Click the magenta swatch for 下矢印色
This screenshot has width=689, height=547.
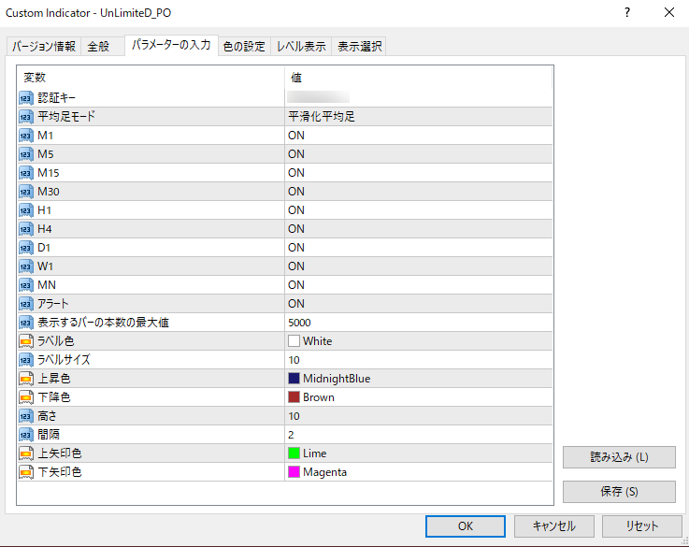click(x=294, y=472)
